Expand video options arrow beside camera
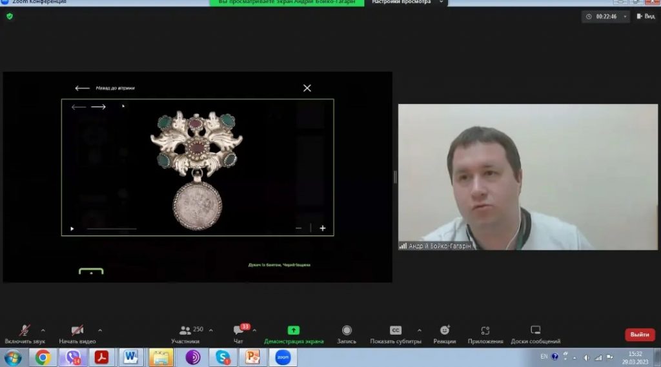 click(x=99, y=330)
